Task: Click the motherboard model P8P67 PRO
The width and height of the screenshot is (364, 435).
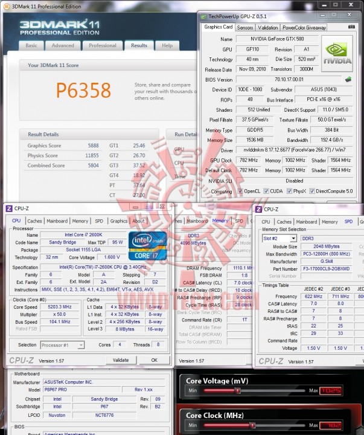Action: coord(81,390)
